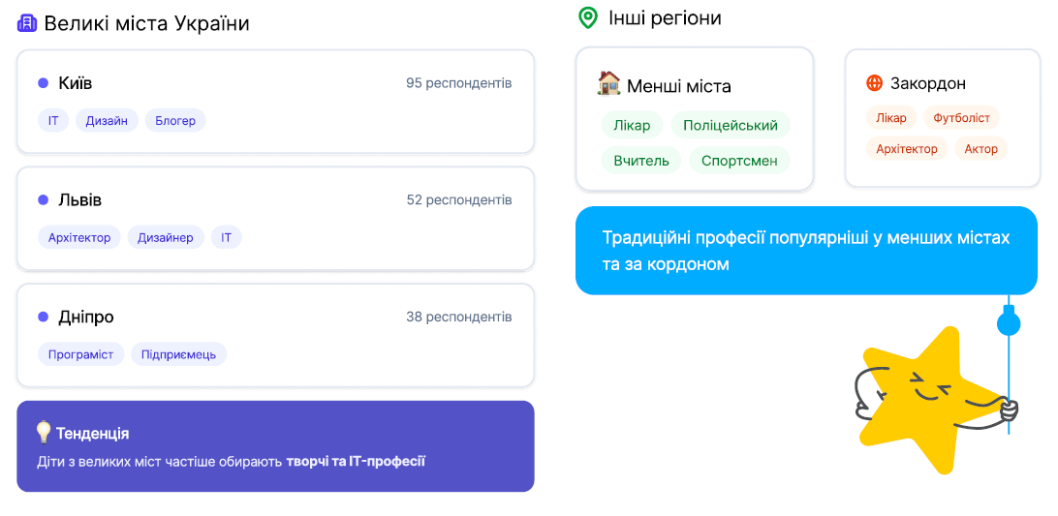Click the Архітектор tag under Львів
This screenshot has height=516, width=1058.
click(79, 237)
